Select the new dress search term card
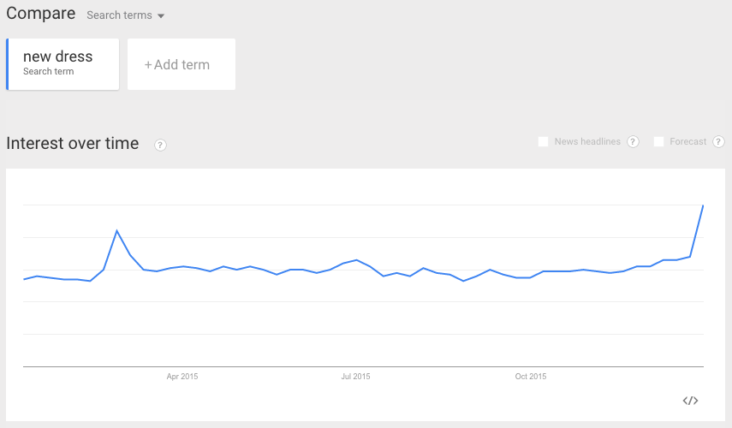732x428 pixels. point(62,64)
